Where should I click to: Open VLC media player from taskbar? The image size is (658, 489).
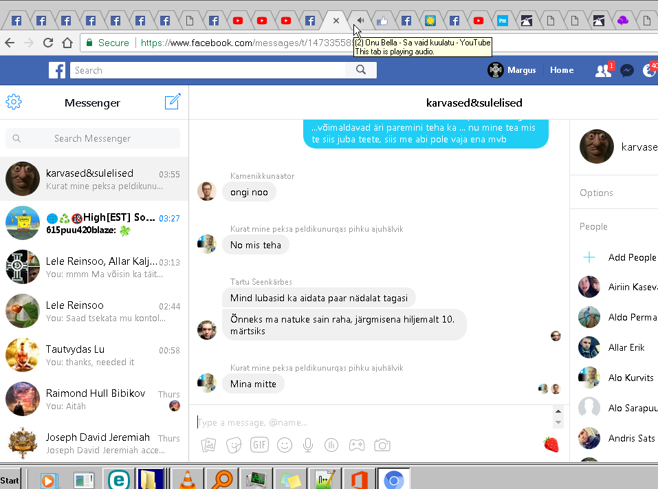pyautogui.click(x=187, y=479)
